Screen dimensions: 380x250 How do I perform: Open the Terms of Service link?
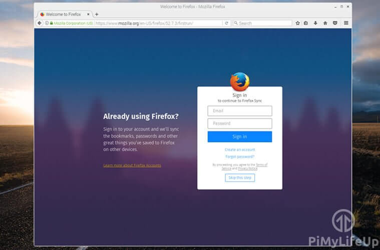tap(261, 165)
